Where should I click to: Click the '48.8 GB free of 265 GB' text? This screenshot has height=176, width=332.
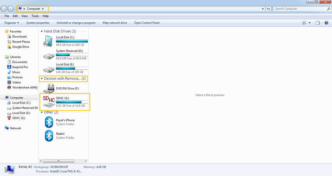click(x=70, y=45)
